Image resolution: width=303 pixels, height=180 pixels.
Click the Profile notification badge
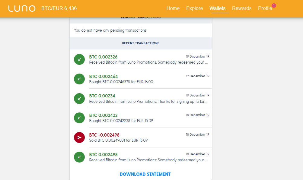pos(274,5)
